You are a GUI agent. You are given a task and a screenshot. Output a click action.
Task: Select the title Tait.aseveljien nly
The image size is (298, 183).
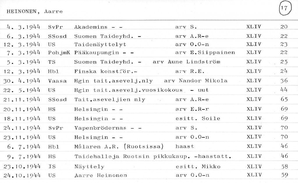pos(109,99)
